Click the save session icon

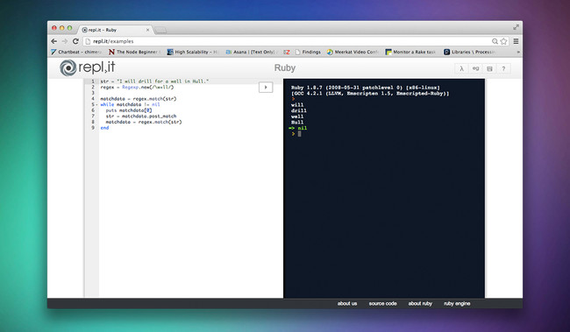point(489,68)
